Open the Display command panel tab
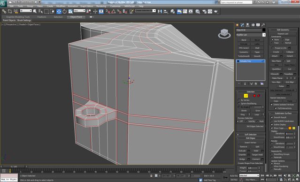300x182 pixels. 258,25
